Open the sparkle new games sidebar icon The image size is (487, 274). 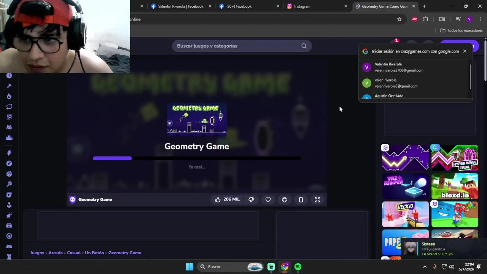(x=9, y=86)
